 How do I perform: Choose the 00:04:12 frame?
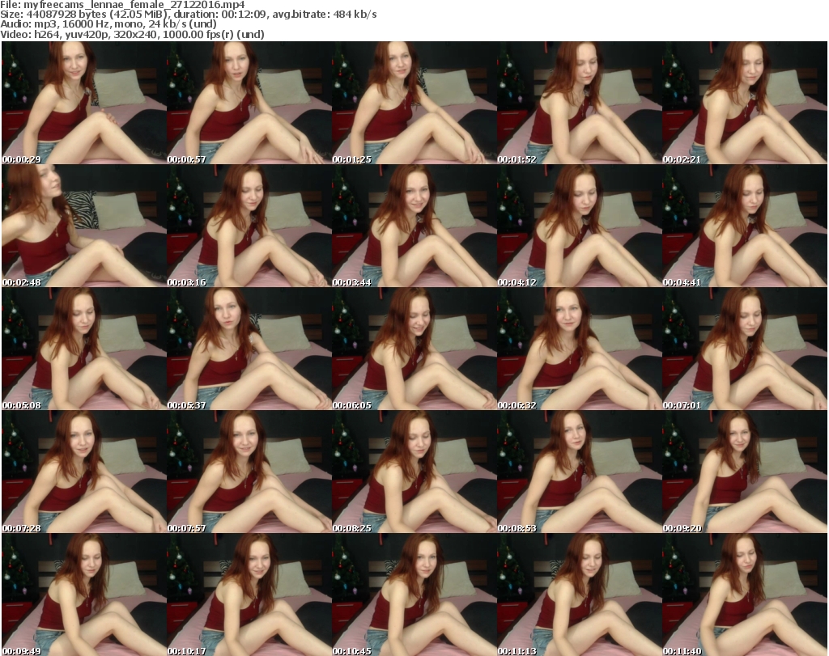[579, 226]
